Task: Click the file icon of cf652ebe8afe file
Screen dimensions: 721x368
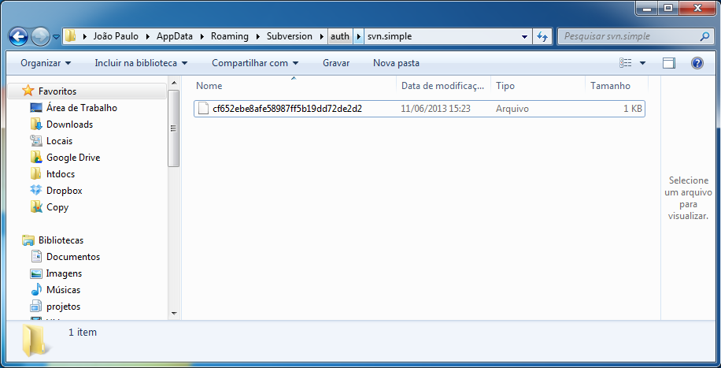Action: 203,109
